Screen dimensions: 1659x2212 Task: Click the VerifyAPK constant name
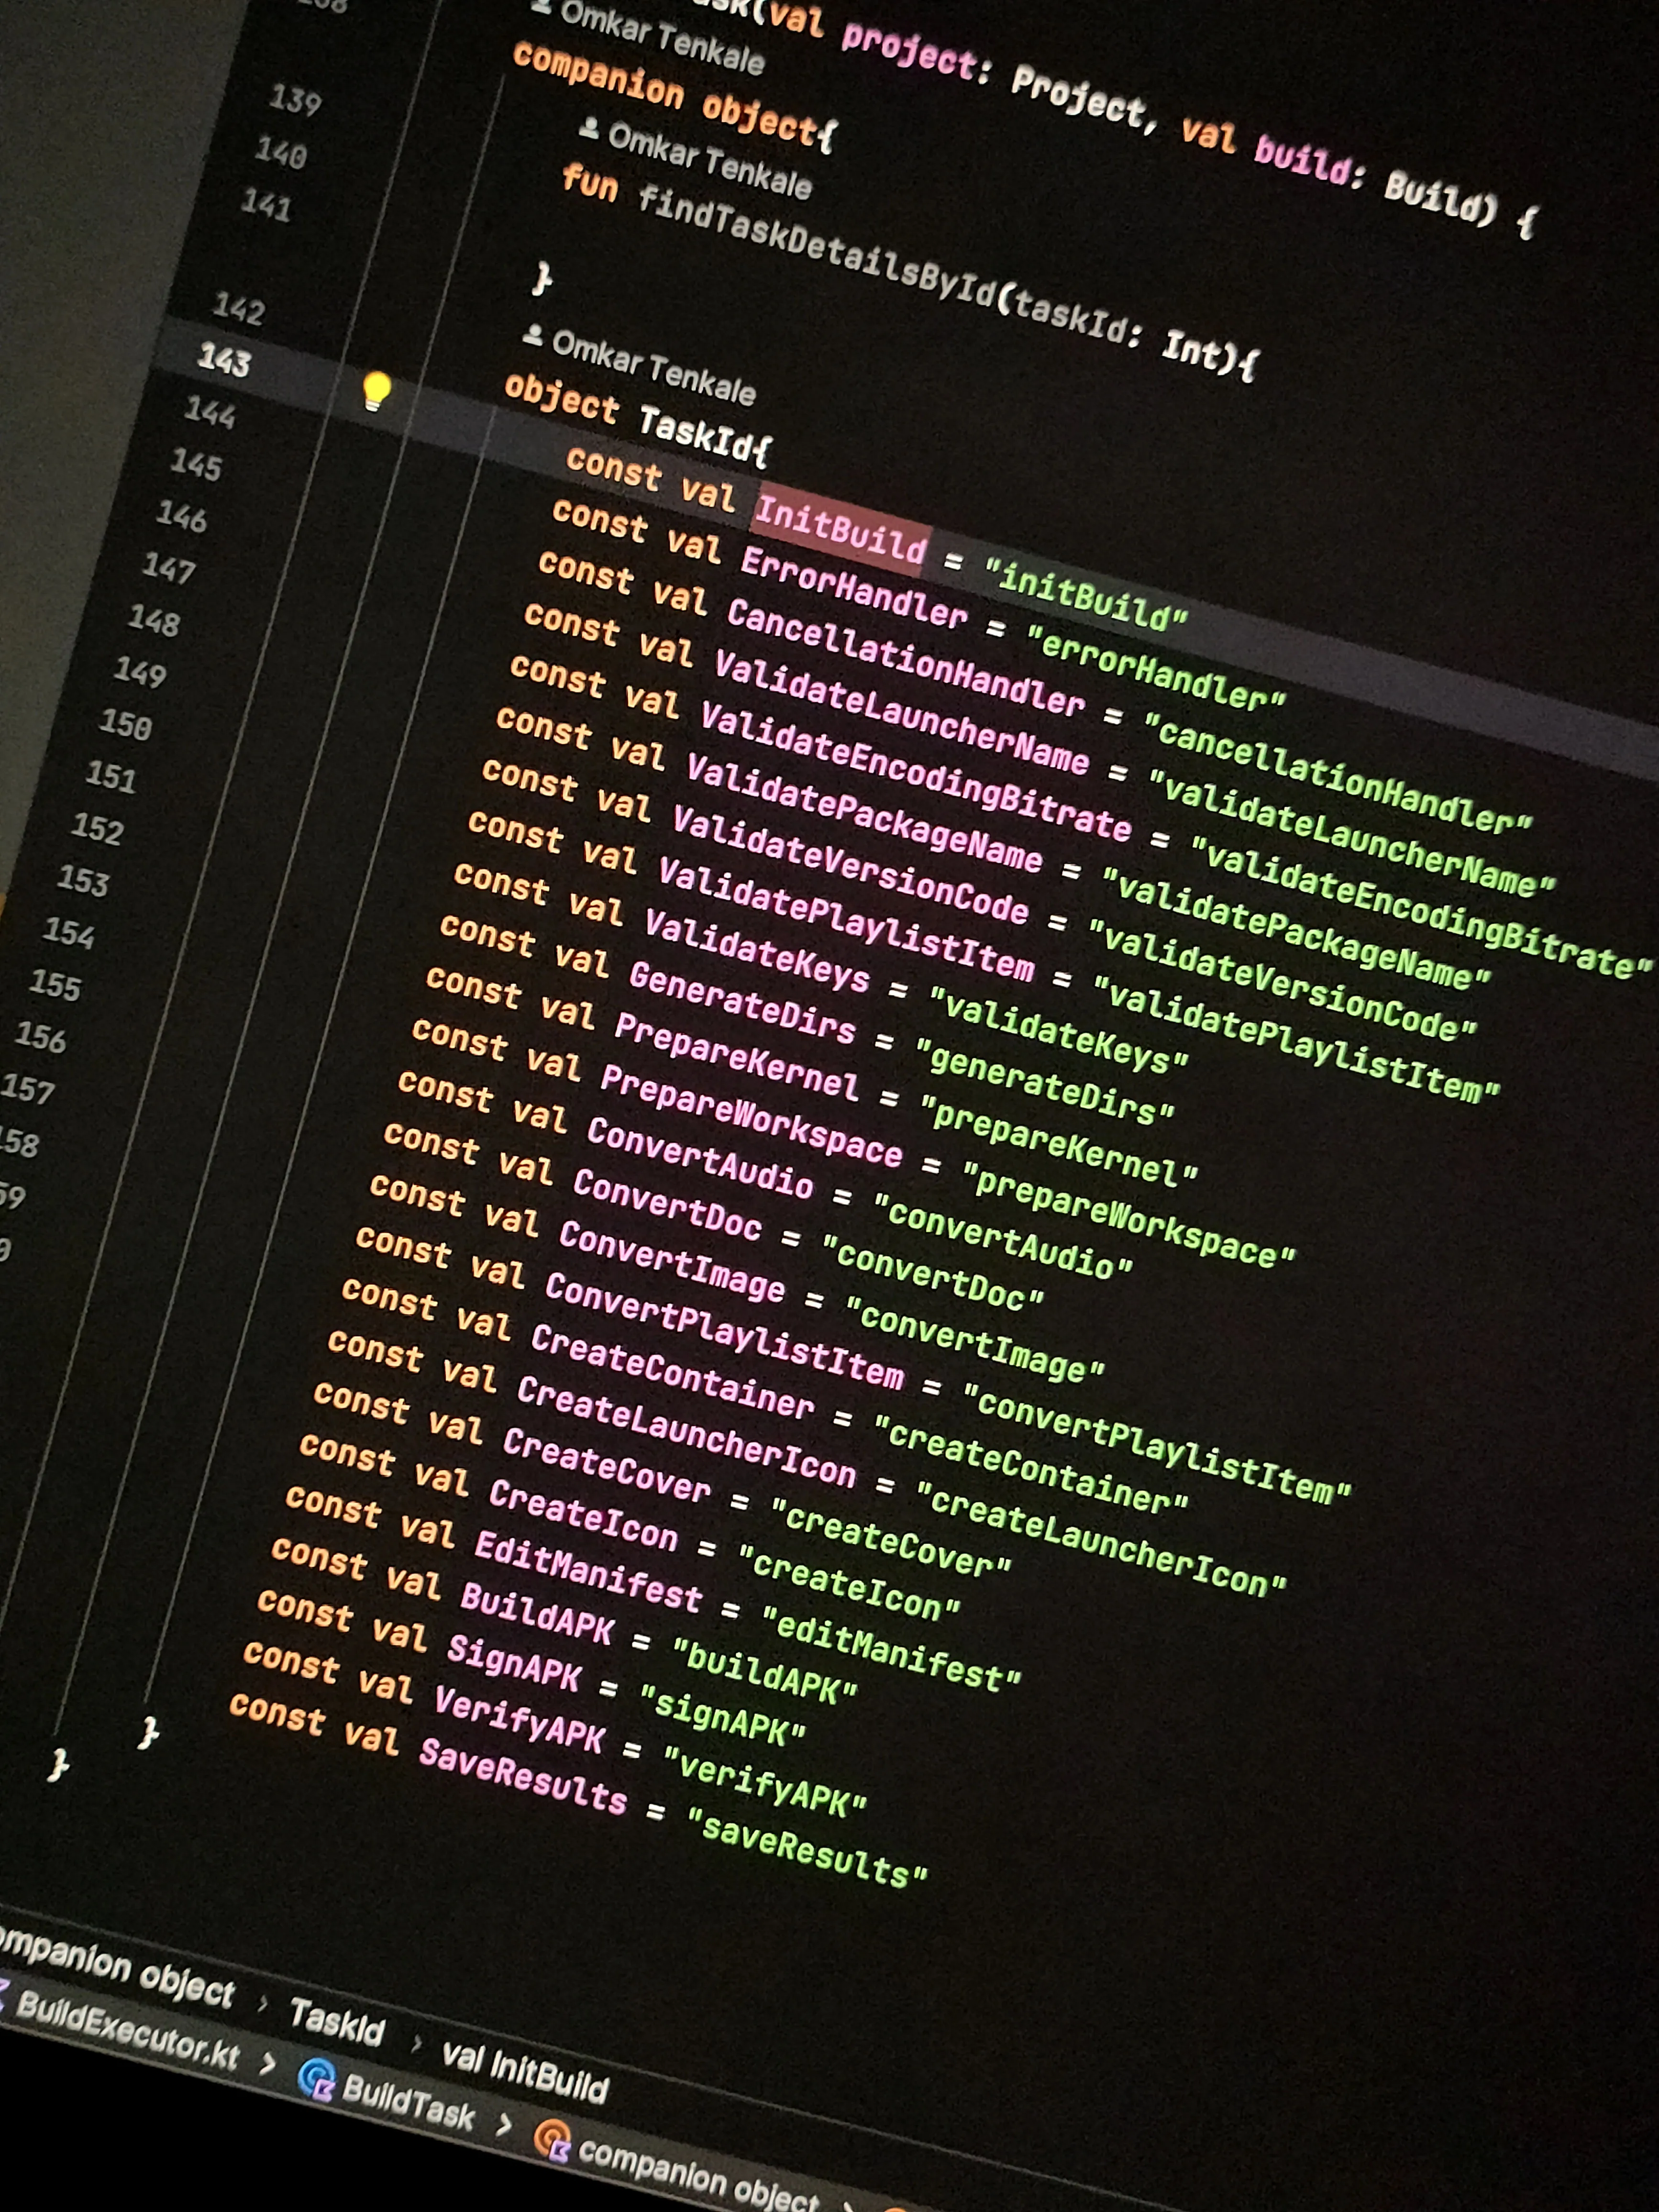pyautogui.click(x=520, y=1721)
